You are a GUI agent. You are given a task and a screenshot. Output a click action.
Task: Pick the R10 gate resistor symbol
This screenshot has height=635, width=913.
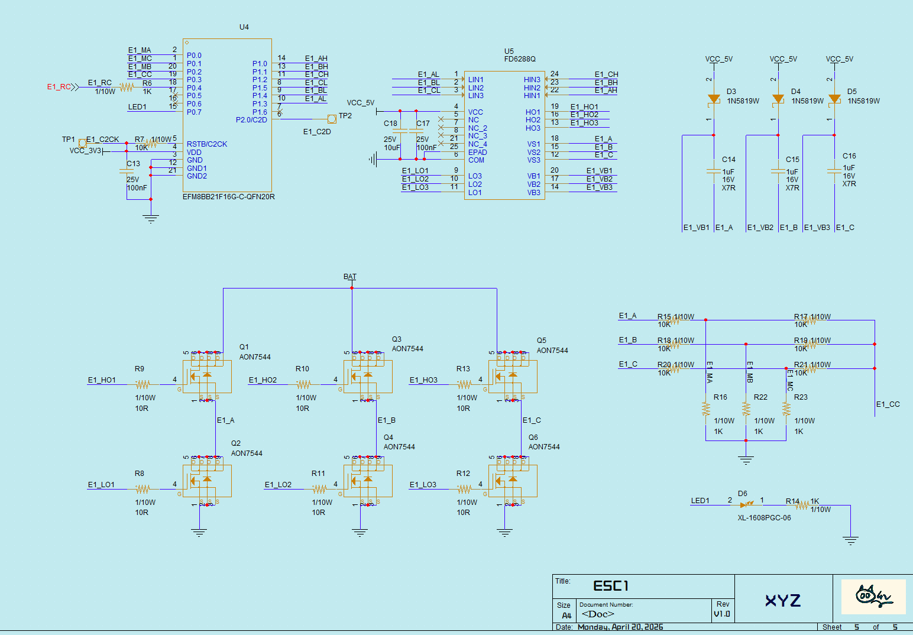click(x=304, y=384)
